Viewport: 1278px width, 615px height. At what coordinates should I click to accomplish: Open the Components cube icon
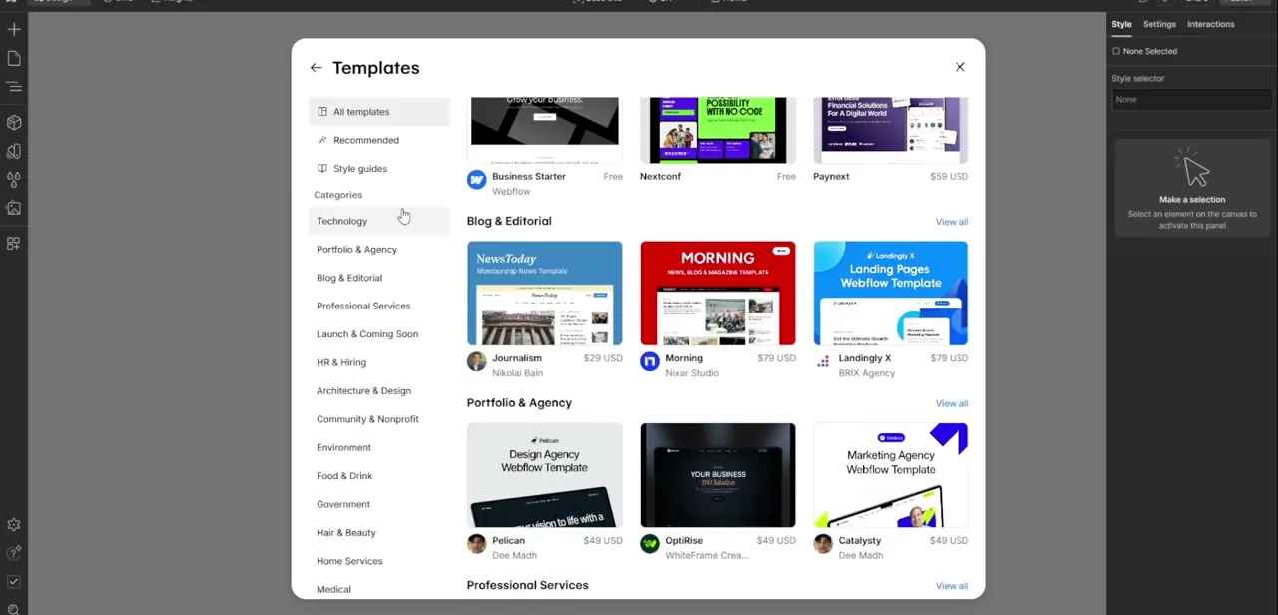click(x=14, y=123)
